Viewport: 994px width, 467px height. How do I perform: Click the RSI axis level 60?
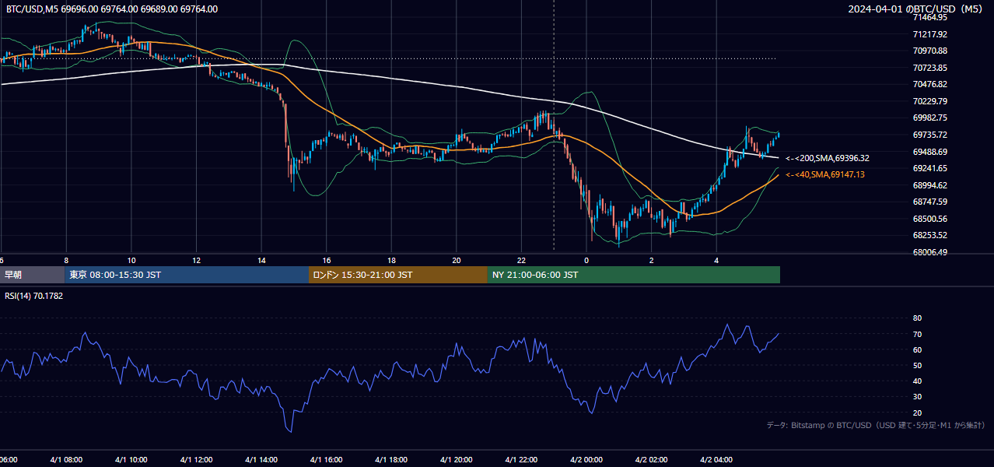pyautogui.click(x=917, y=349)
